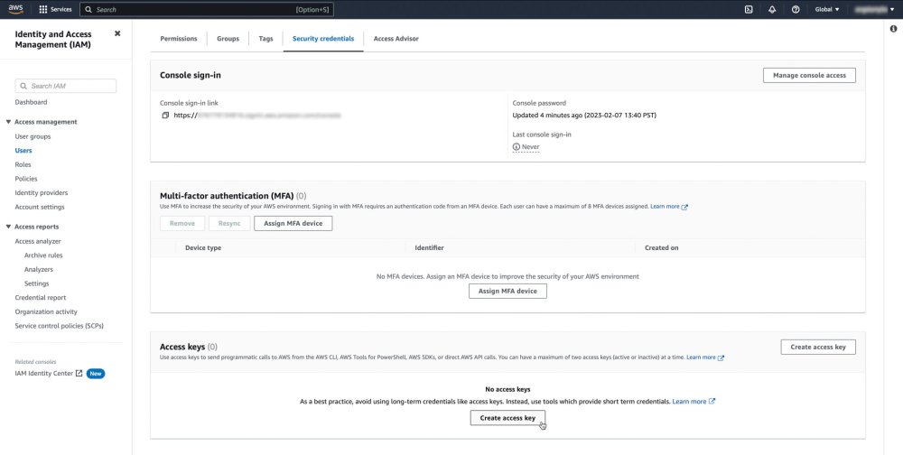Switch to the Access Advisor tab
This screenshot has height=455, width=903.
396,39
